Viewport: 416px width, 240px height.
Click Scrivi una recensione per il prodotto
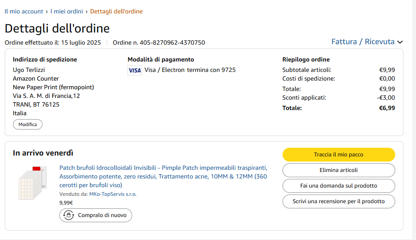click(338, 201)
